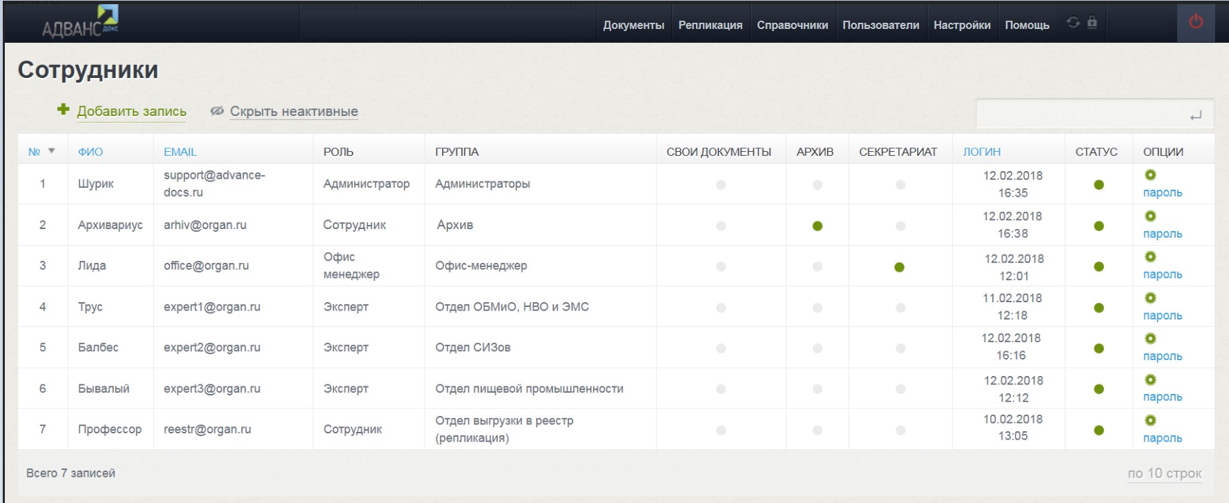Image resolution: width=1229 pixels, height=503 pixels.
Task: Sort table by ЛОГИН column
Action: click(981, 152)
